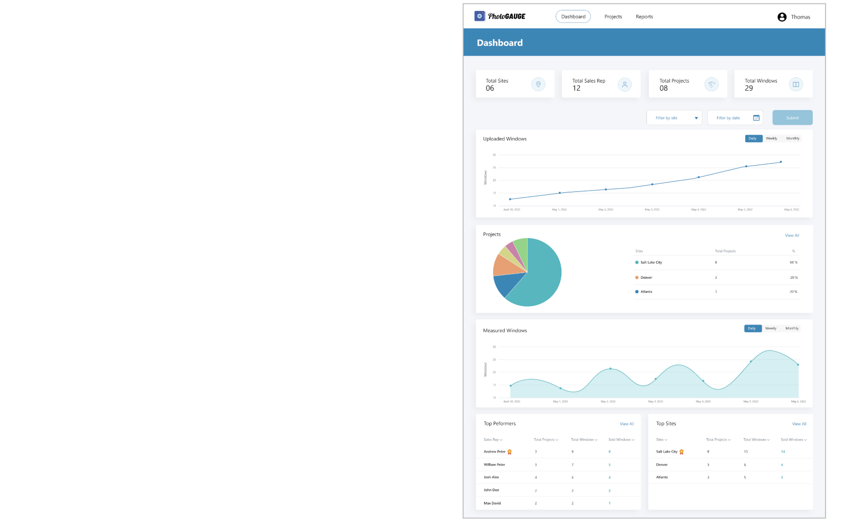Click the icon on the Total Projects card
Screen dimensions: 847x526
coord(711,84)
